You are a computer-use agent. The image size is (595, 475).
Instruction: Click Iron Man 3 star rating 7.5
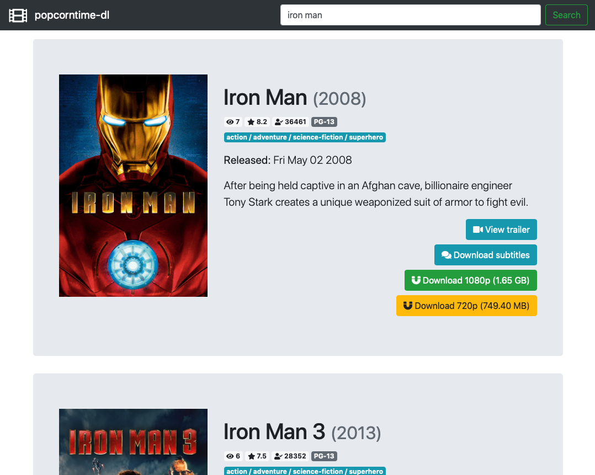pos(257,456)
